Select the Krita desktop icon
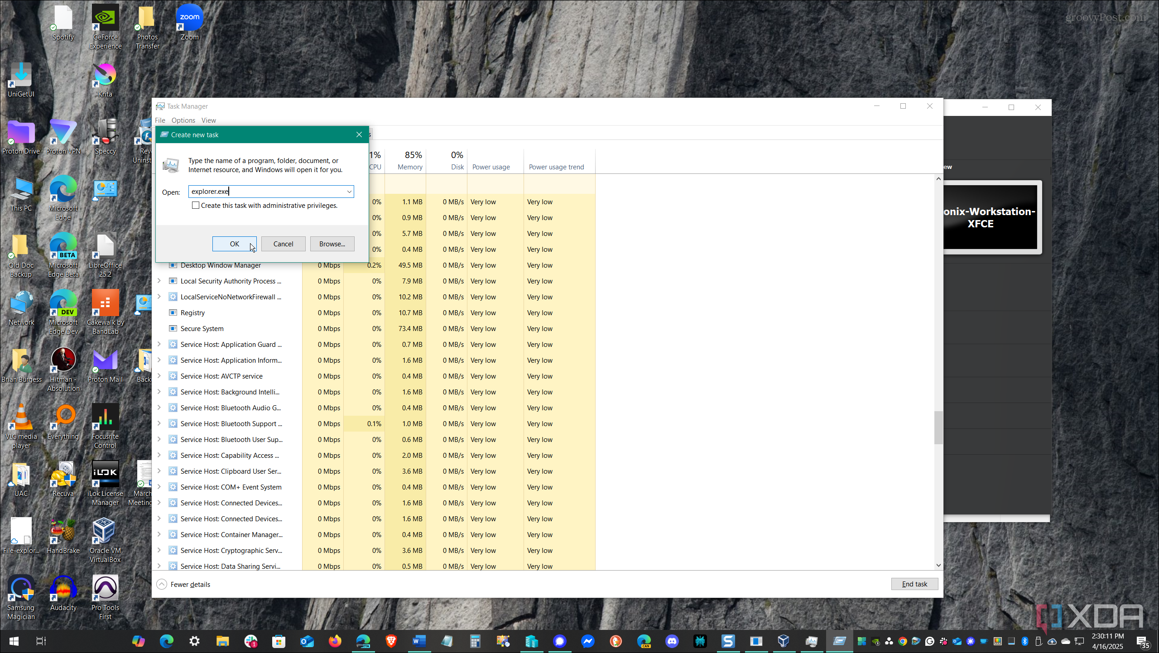This screenshot has height=653, width=1159. (105, 80)
